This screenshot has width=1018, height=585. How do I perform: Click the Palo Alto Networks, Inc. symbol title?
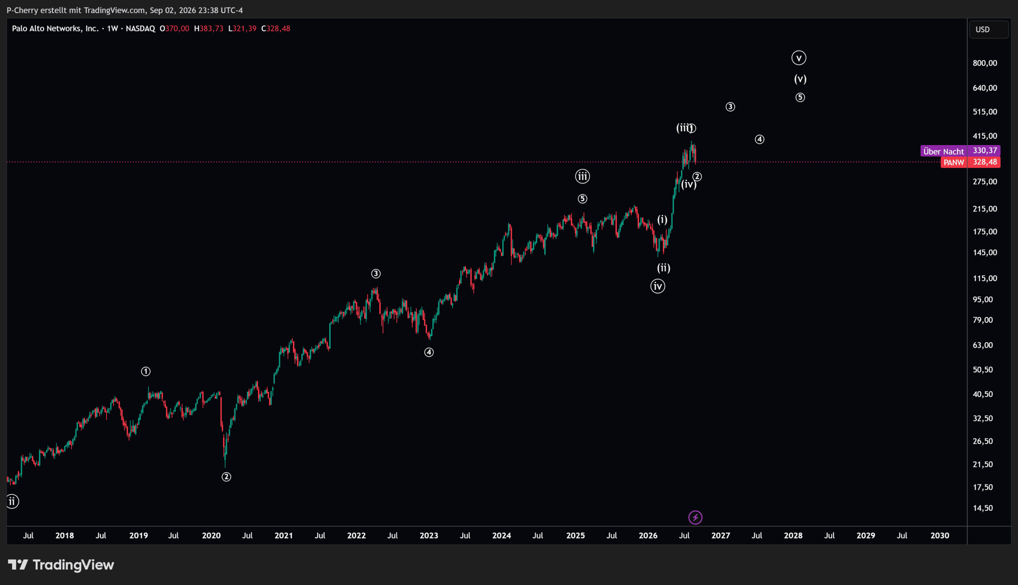(55, 29)
